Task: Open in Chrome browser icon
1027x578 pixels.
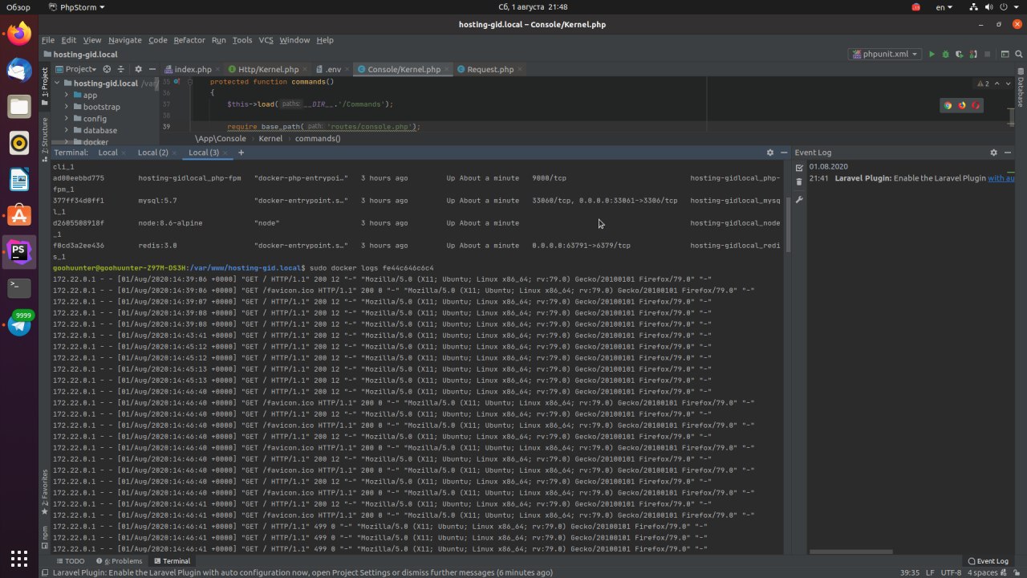Action: pos(947,105)
